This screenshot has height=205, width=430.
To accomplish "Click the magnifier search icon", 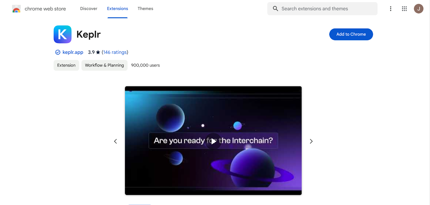I will [x=275, y=9].
